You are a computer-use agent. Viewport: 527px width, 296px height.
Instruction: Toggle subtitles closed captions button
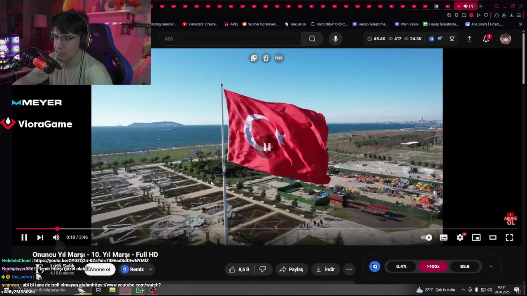tap(443, 237)
